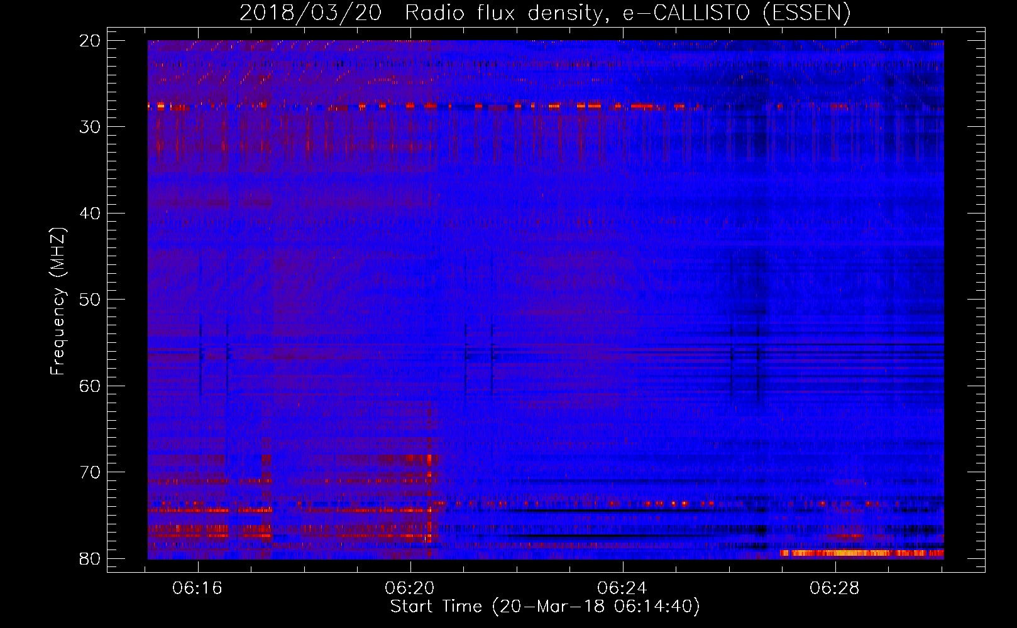Click the 40 frequency tick label
The height and width of the screenshot is (628, 1017).
pos(91,214)
